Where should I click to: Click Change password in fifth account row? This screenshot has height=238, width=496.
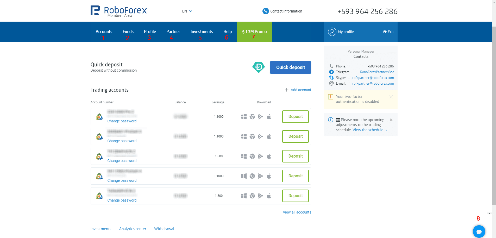tap(122, 200)
